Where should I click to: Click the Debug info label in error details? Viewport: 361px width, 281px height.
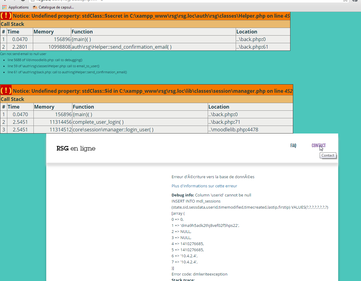tap(182, 195)
